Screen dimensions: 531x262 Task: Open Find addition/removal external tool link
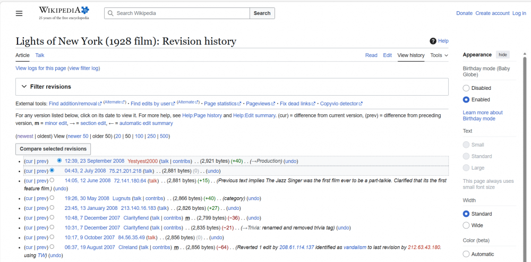pyautogui.click(x=73, y=104)
